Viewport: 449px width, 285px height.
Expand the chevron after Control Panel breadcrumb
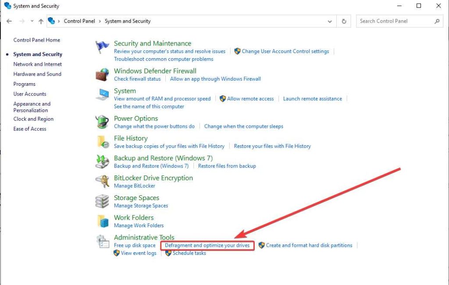pyautogui.click(x=100, y=21)
